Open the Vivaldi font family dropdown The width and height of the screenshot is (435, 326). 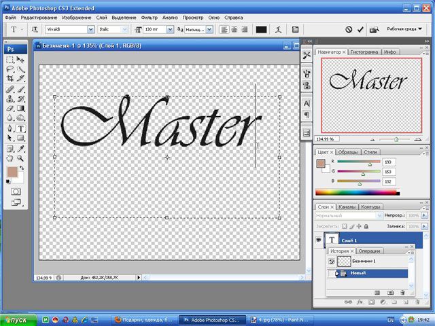click(91, 30)
